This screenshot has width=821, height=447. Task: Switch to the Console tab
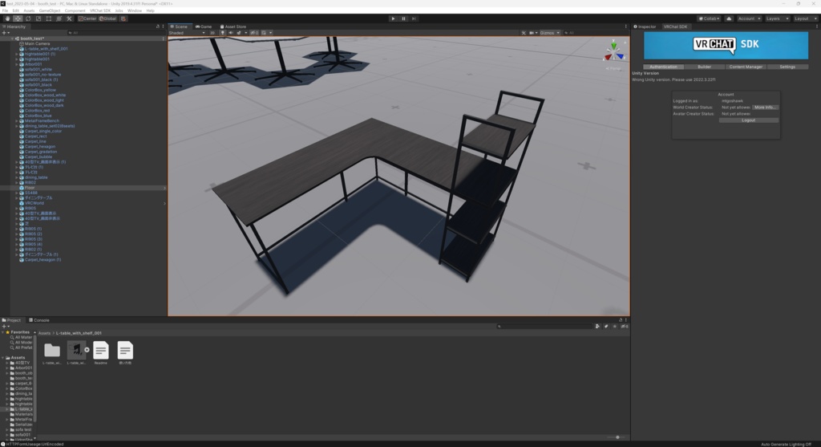pos(39,319)
